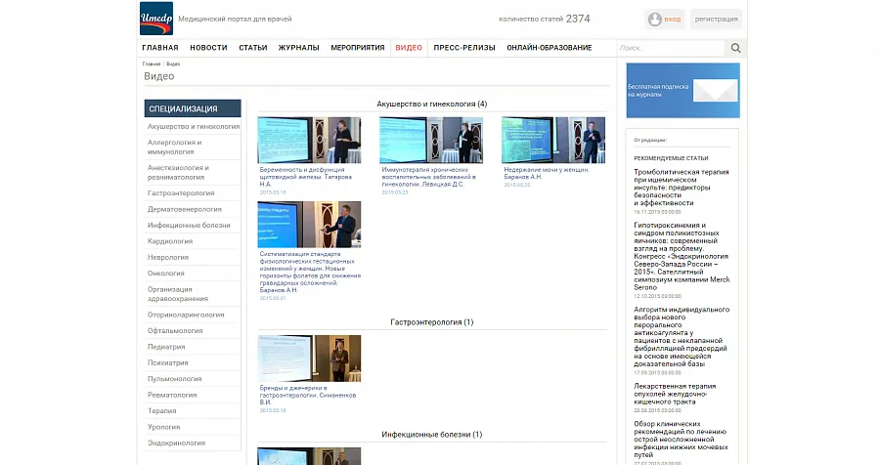This screenshot has height=465, width=880.
Task: Select Акушерство и гинекология in sidebar
Action: coord(193,127)
